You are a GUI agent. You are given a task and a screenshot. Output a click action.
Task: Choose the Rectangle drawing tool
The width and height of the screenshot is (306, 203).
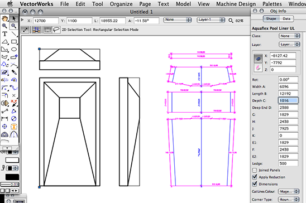[x=13, y=42]
